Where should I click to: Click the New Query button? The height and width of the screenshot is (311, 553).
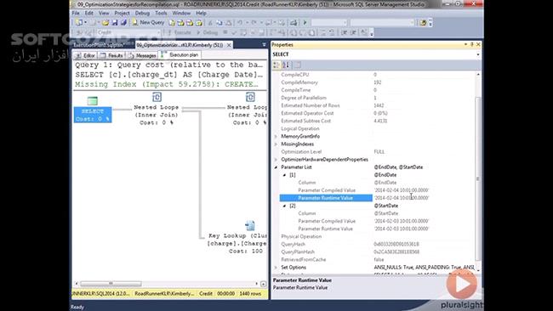point(148,23)
